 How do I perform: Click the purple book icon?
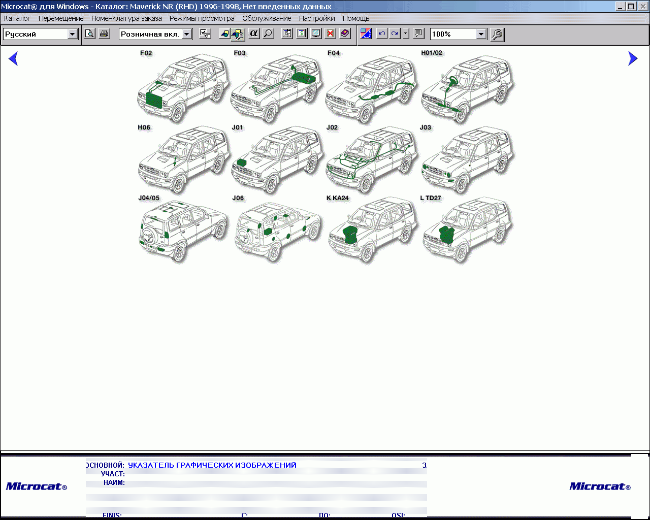(x=345, y=34)
